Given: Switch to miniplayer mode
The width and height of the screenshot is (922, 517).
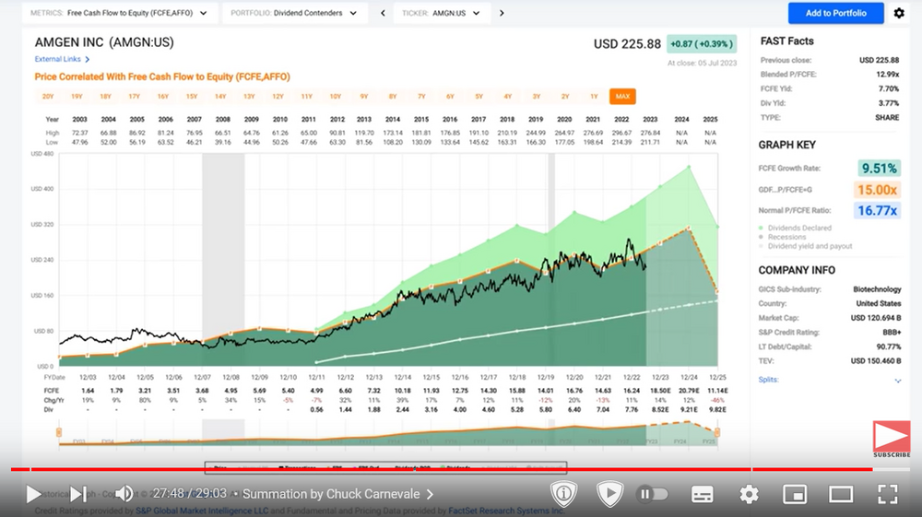Looking at the screenshot, I should (795, 494).
